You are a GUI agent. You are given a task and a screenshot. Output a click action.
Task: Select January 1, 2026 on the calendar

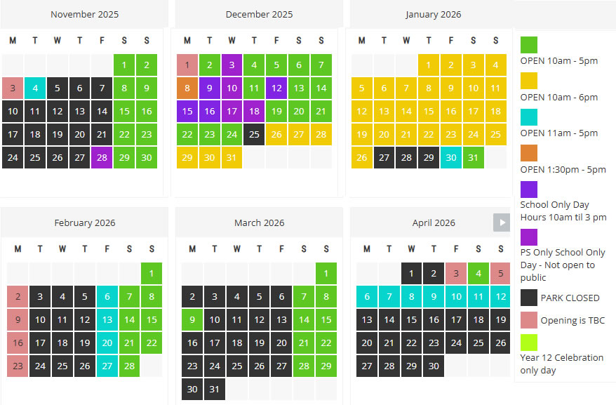click(429, 65)
